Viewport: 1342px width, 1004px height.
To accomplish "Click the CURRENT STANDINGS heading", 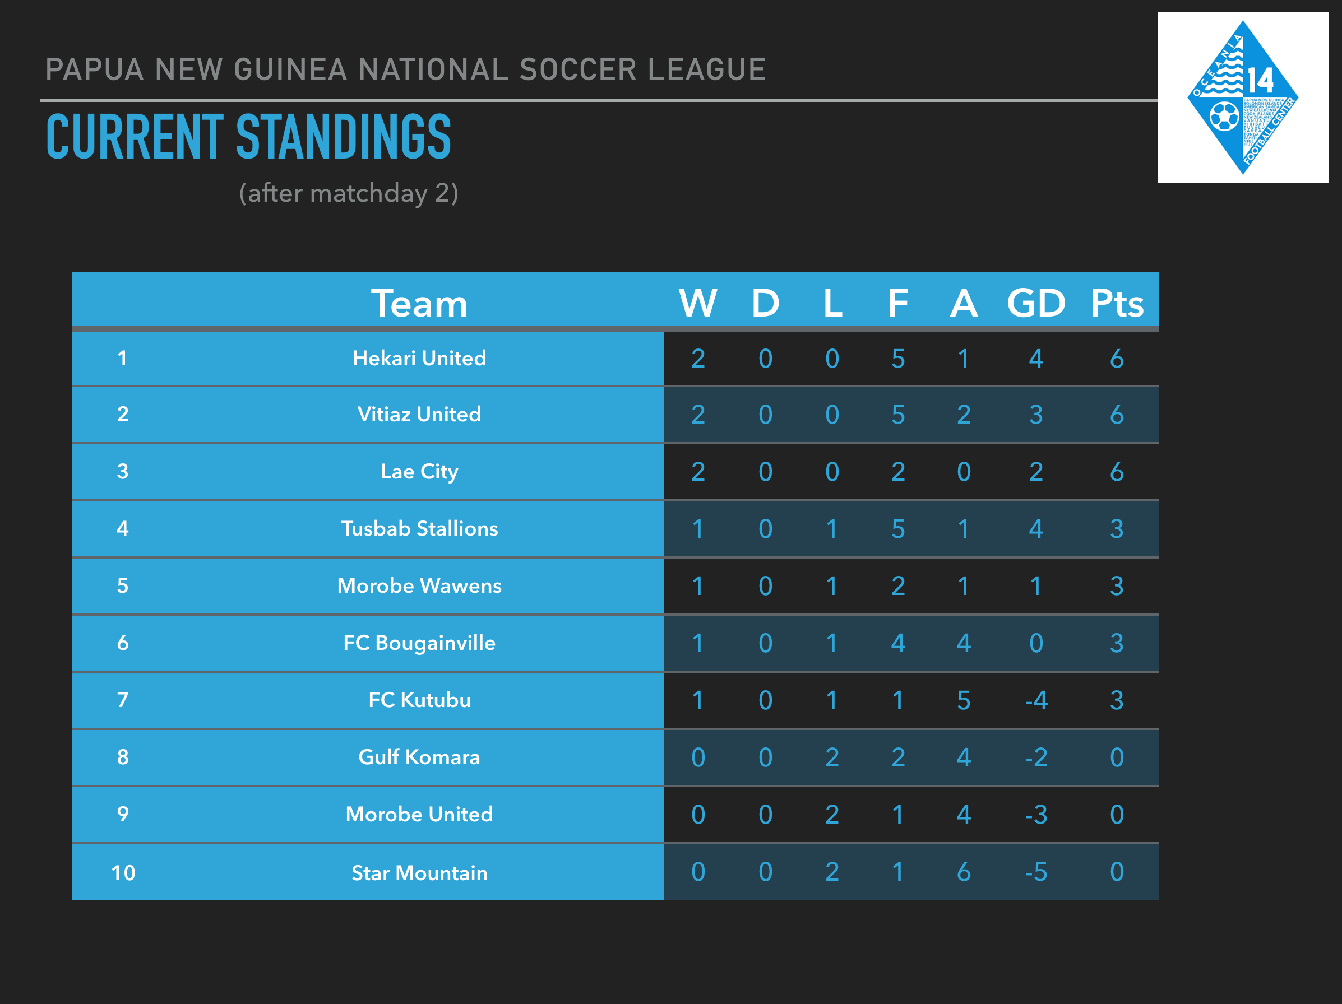I will click(x=249, y=137).
